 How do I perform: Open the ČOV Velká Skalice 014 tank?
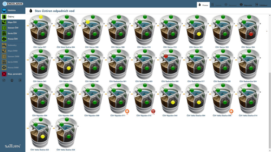pos(248,99)
